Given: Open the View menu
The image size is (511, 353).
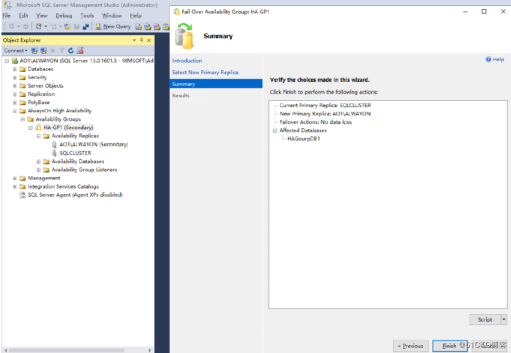Looking at the screenshot, I should point(42,15).
